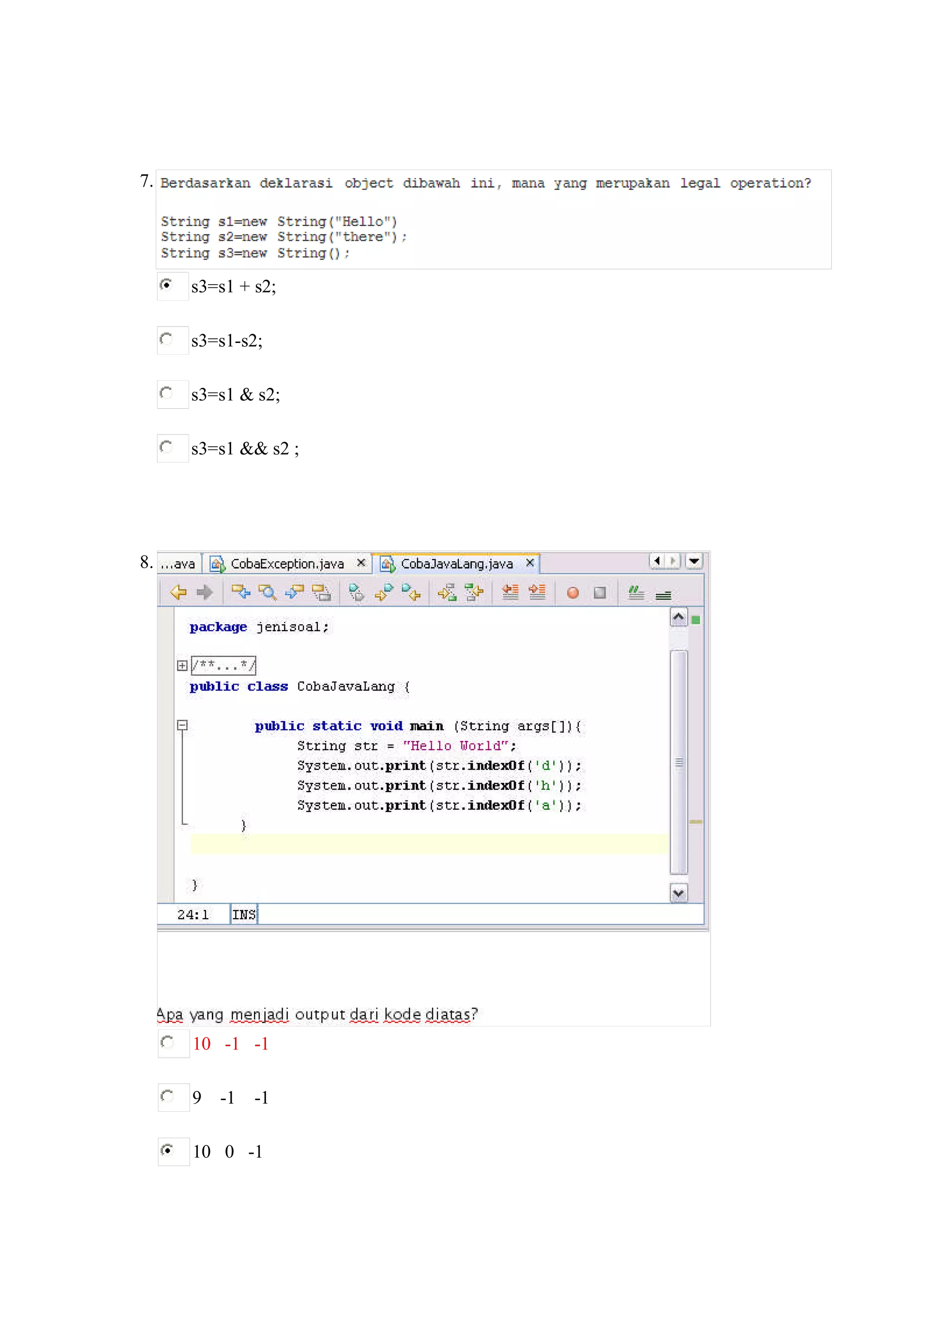Click Shift Line Left icon
949x1343 pixels.
point(511,592)
